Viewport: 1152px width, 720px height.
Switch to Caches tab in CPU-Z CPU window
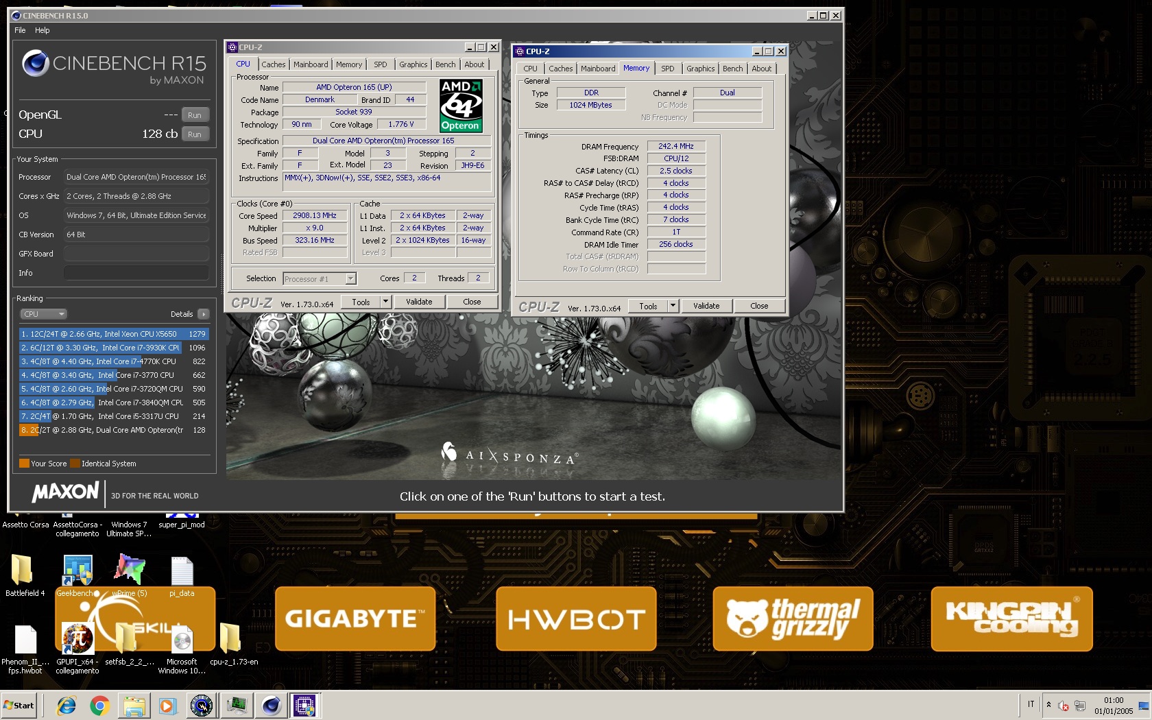(274, 64)
